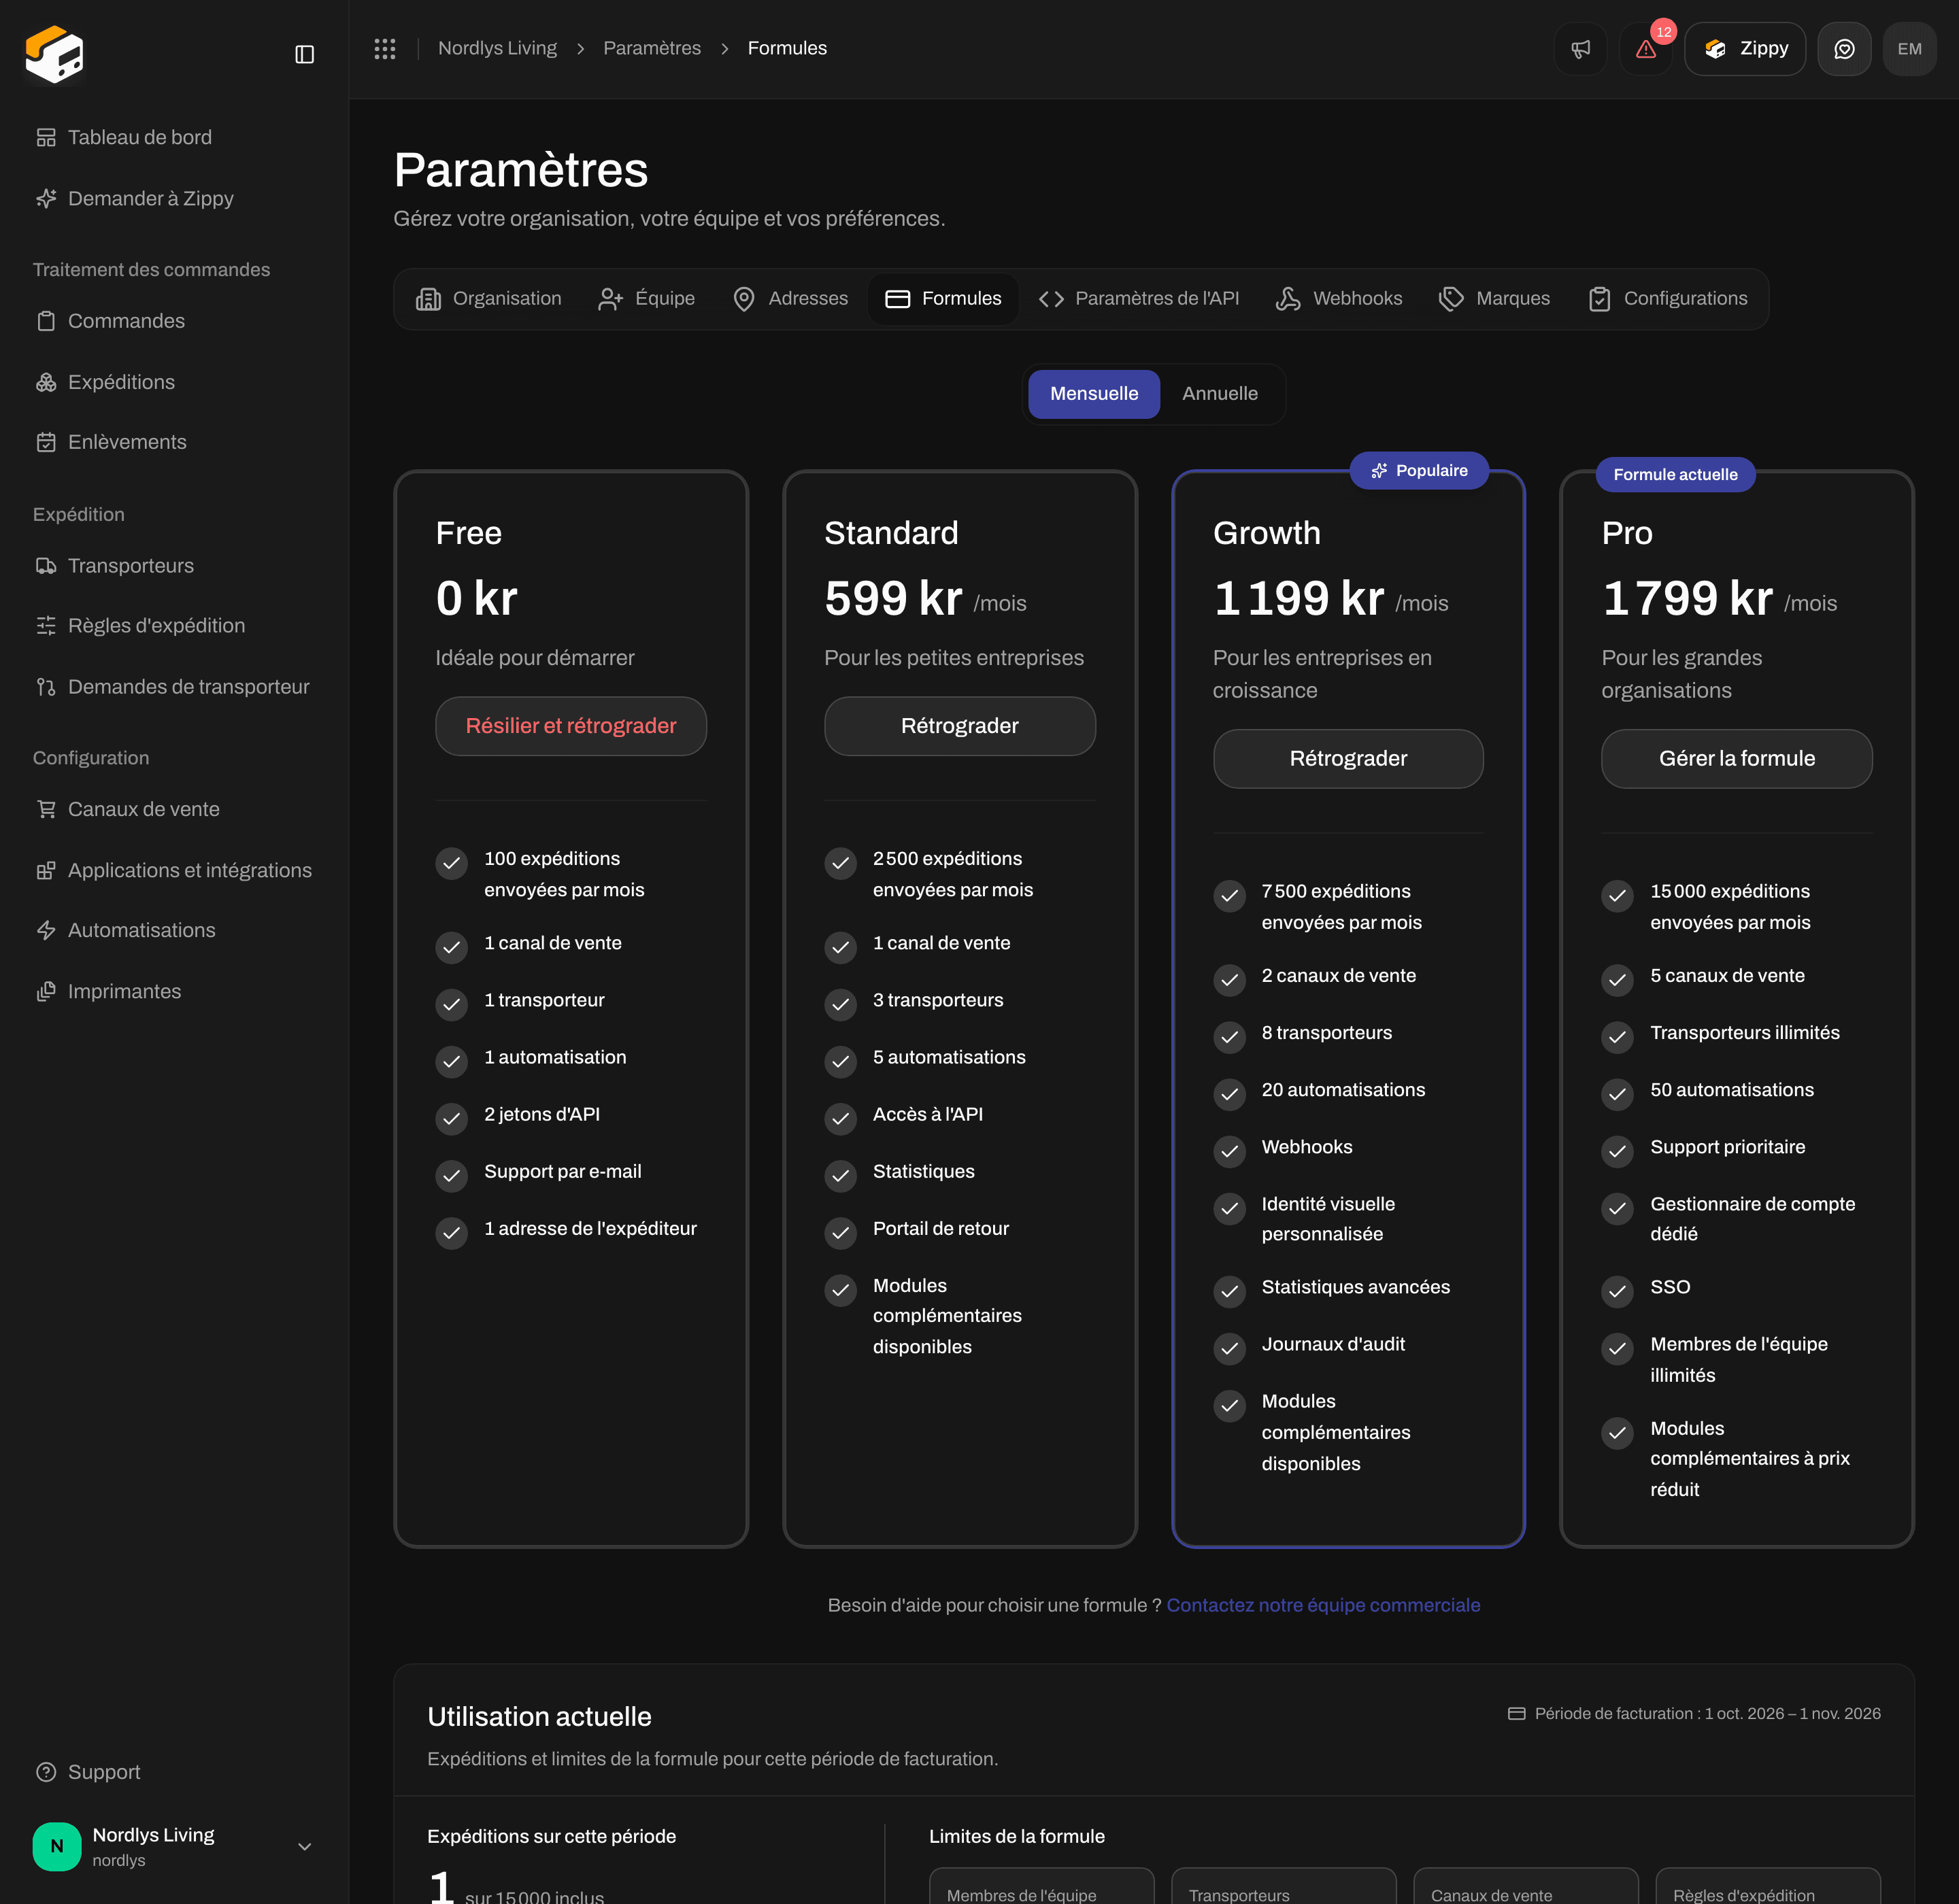Click Contactez notre équipe commerciale link
Image resolution: width=1959 pixels, height=1904 pixels.
(x=1323, y=1605)
